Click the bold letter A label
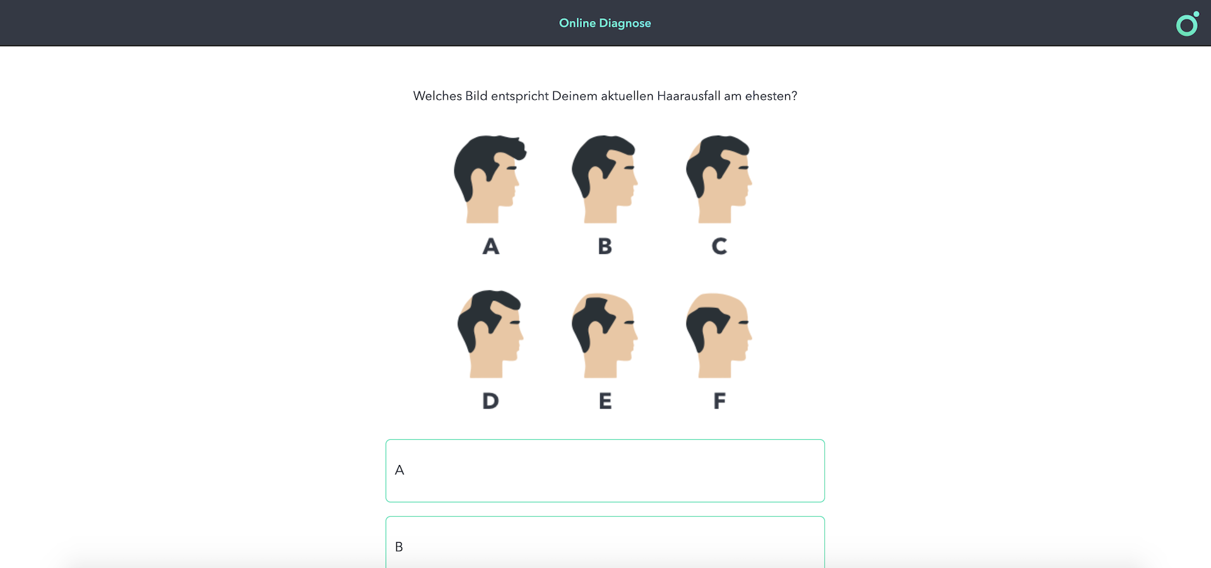This screenshot has width=1211, height=568. (x=490, y=246)
